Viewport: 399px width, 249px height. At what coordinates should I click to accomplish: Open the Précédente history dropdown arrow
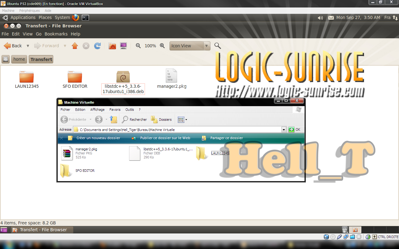[x=90, y=120]
